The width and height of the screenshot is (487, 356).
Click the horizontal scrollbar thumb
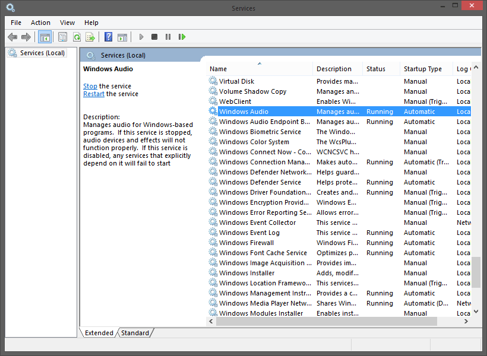tap(327, 321)
